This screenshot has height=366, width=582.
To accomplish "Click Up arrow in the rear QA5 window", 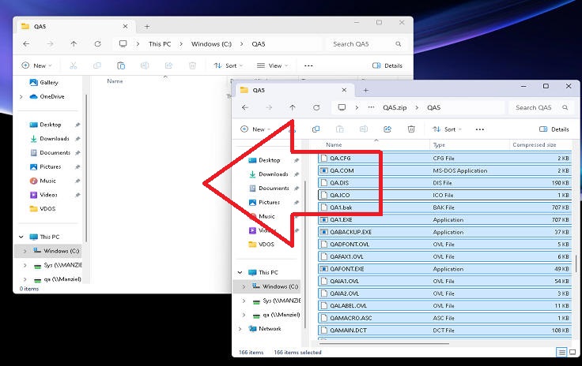I will [74, 43].
